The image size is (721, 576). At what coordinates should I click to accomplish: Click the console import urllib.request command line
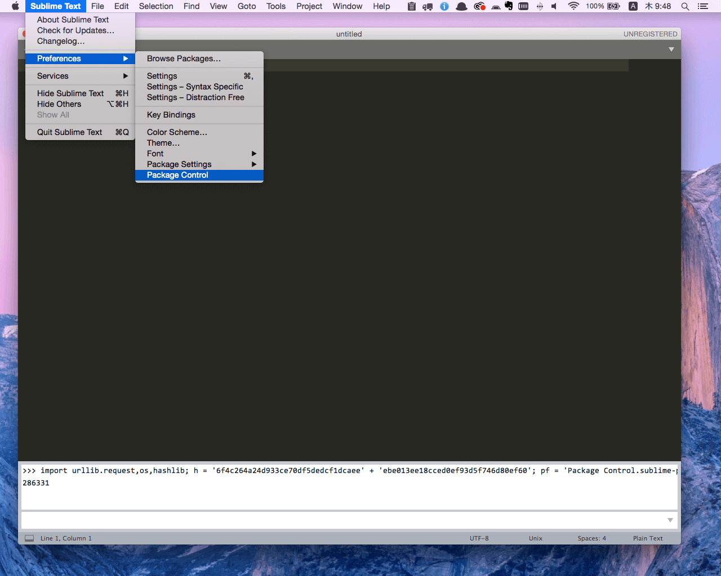pyautogui.click(x=349, y=471)
